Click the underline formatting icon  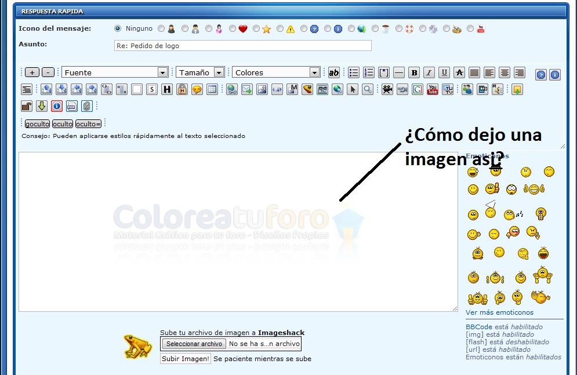tap(444, 72)
